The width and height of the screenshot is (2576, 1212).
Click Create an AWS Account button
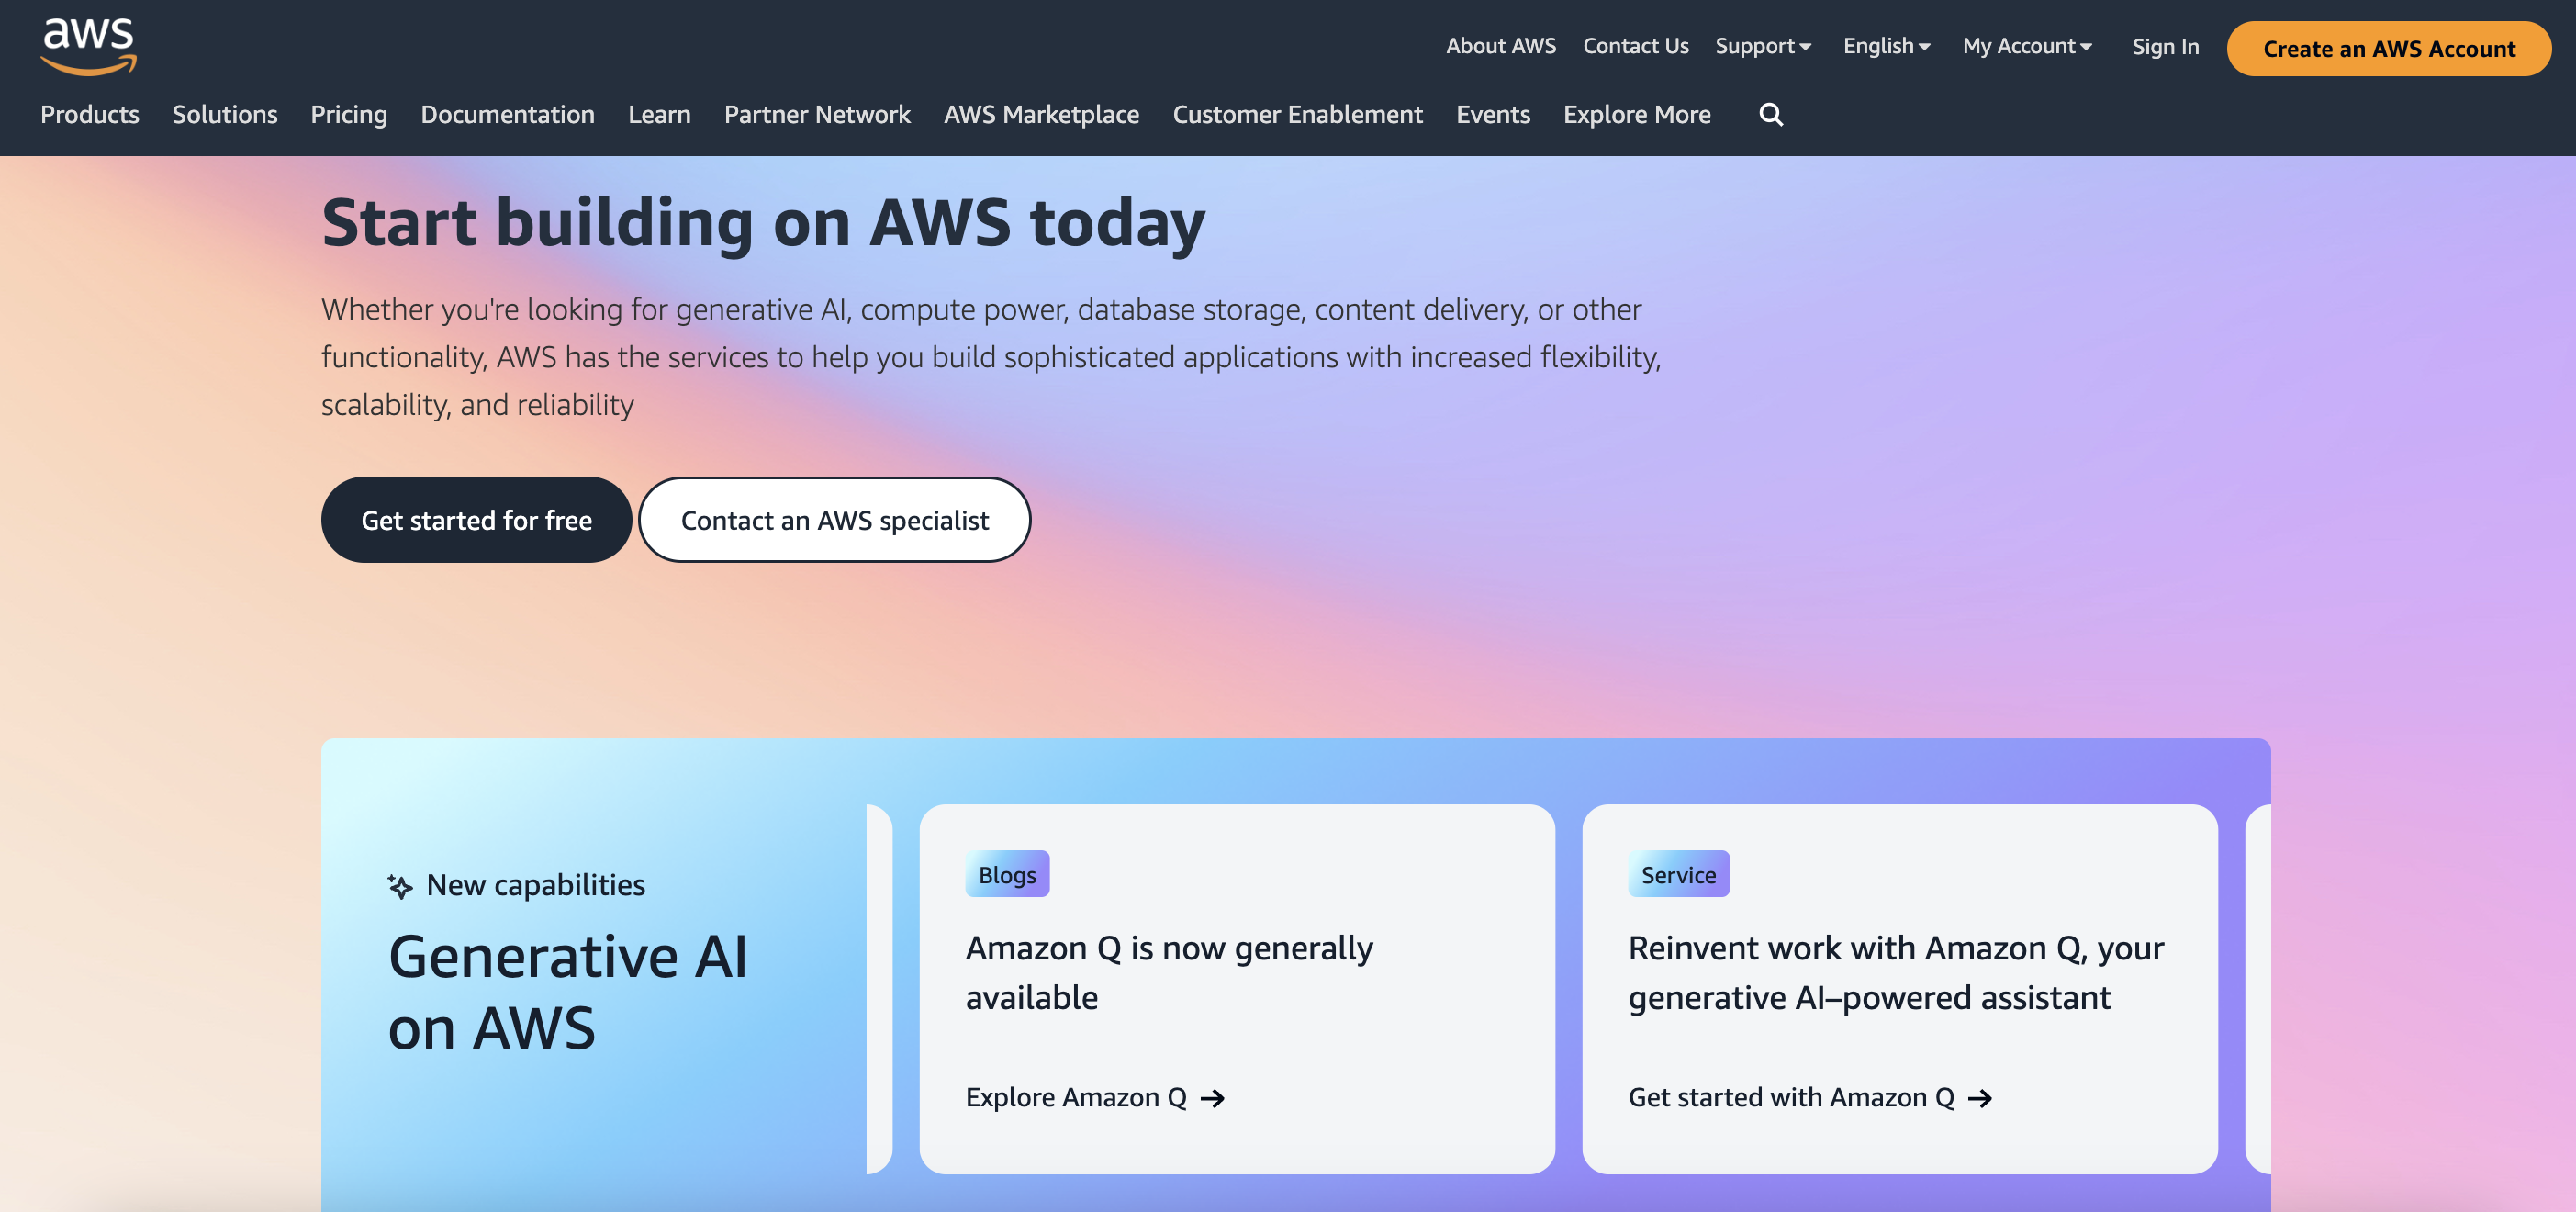click(x=2388, y=49)
